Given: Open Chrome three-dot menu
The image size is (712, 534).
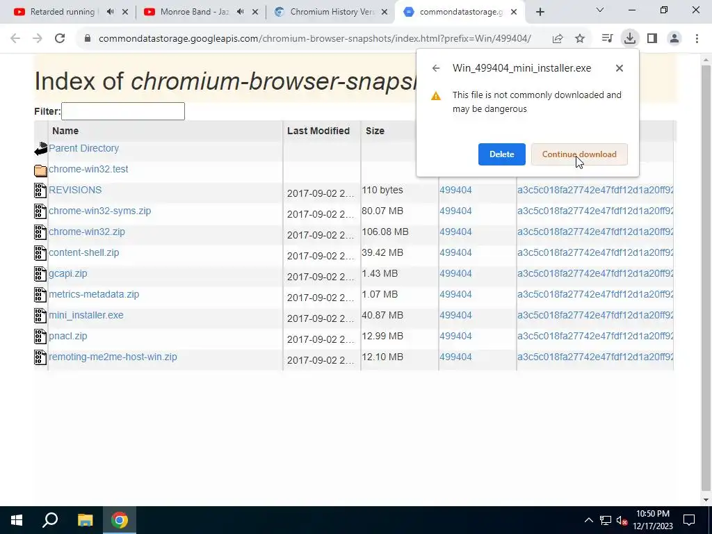Looking at the screenshot, I should click(697, 39).
